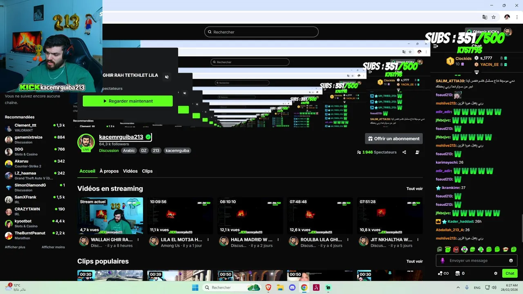Open options menu for WALLAH GHIR RA... video
The image size is (523, 294).
point(138,240)
